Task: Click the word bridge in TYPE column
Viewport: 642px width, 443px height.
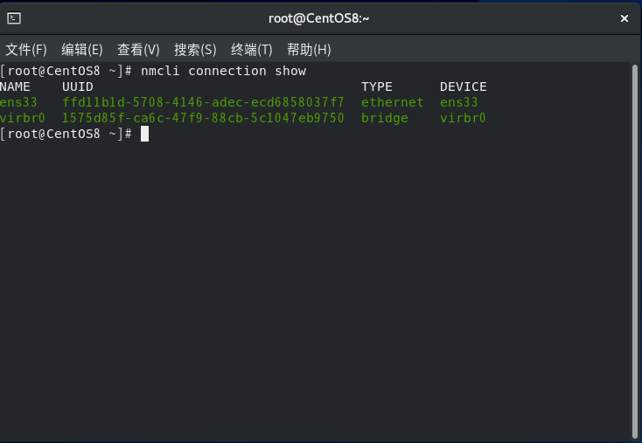Action: coord(385,119)
